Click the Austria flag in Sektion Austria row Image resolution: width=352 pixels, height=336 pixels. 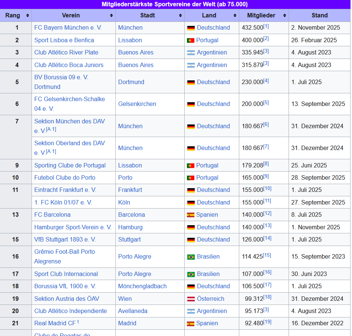(191, 299)
